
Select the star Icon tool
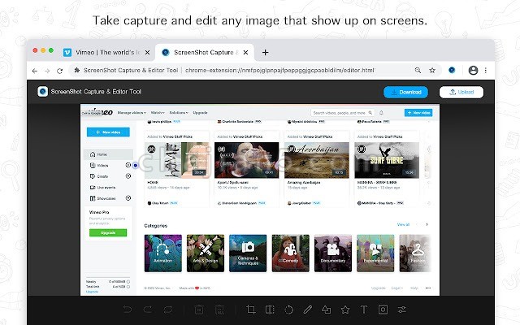coord(345,310)
